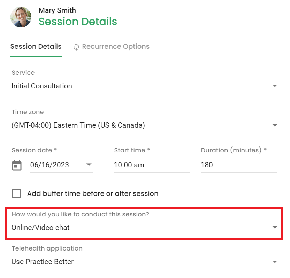Switch to the Recurrence Options tab
The height and width of the screenshot is (278, 290).
pos(111,47)
